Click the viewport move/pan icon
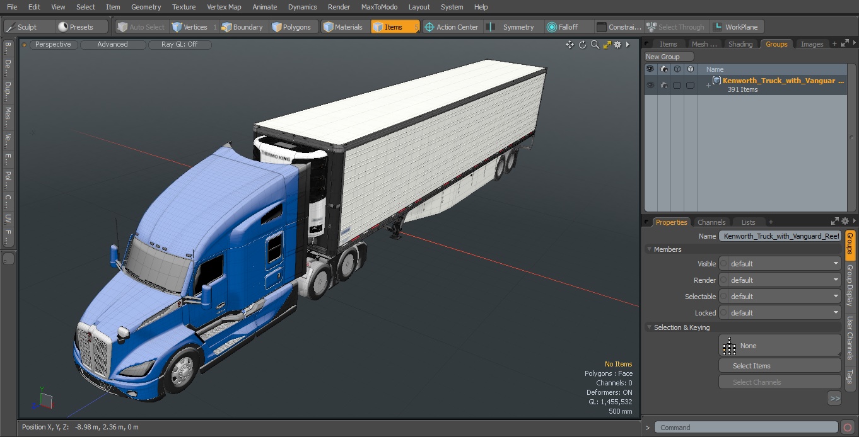This screenshot has width=859, height=437. pyautogui.click(x=570, y=45)
